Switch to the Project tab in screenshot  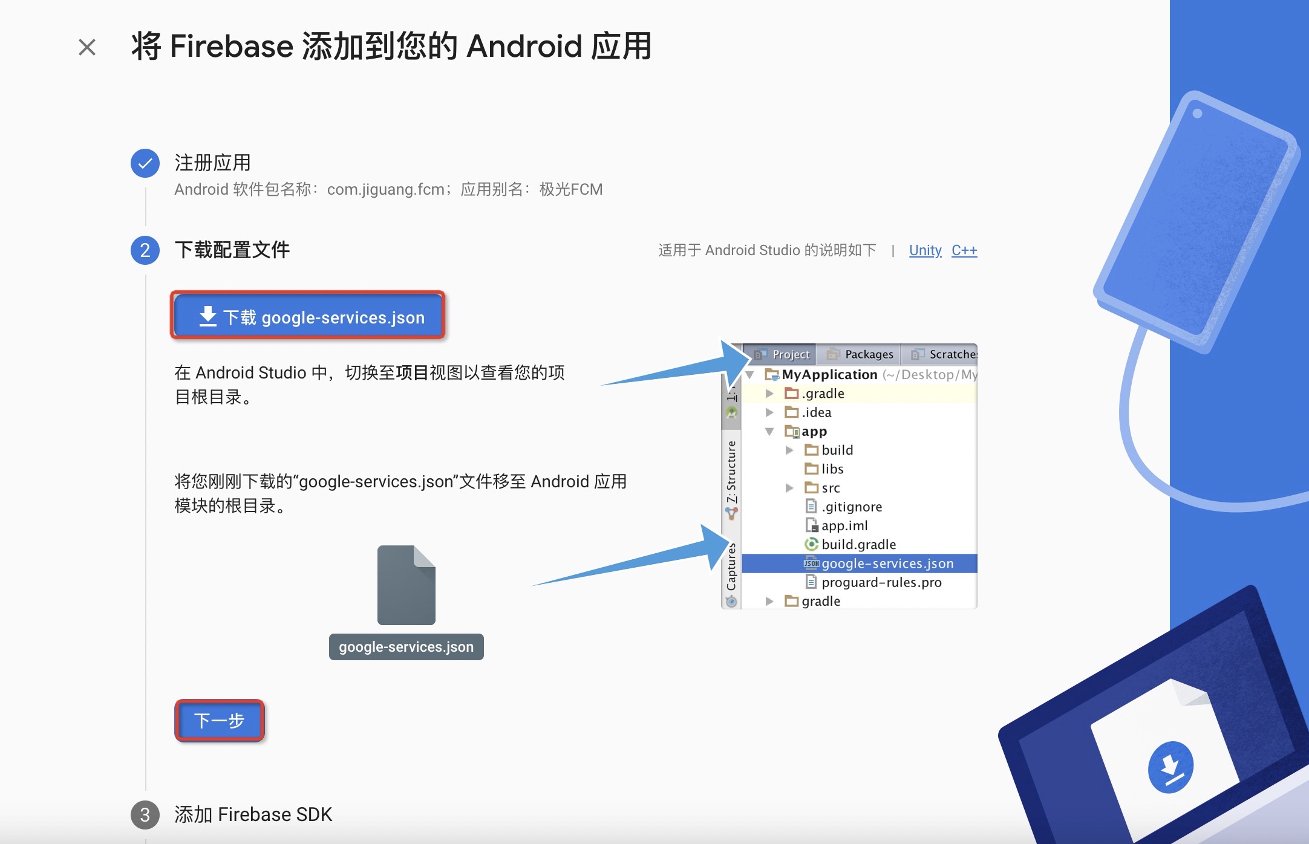pos(781,354)
